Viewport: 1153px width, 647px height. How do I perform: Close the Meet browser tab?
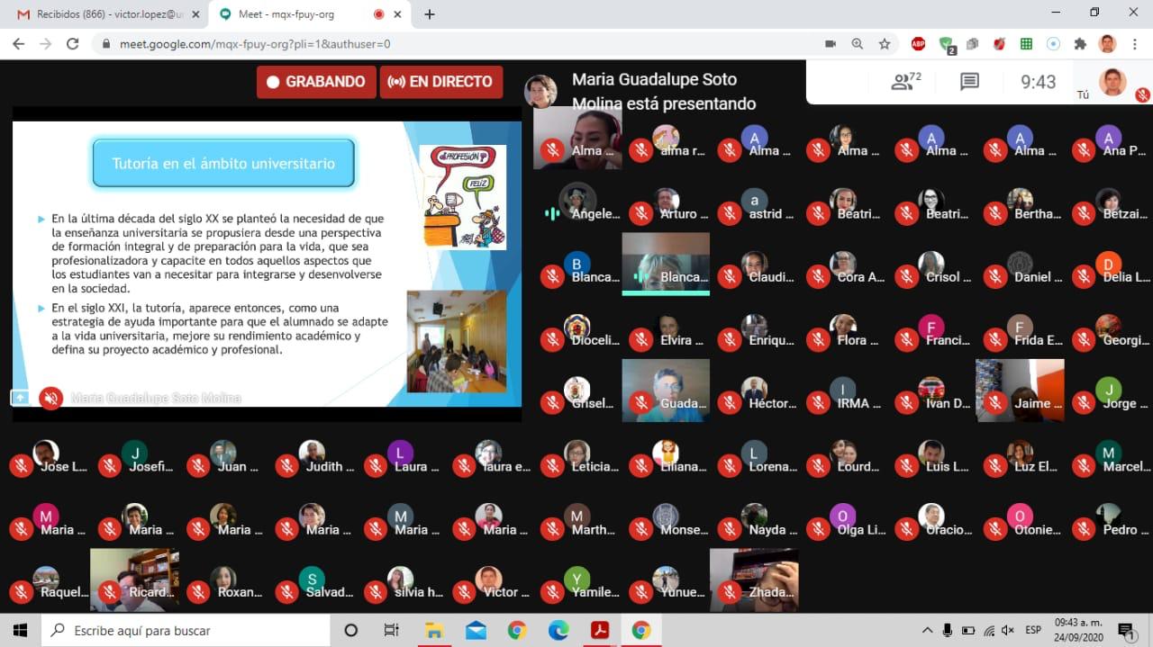click(397, 14)
